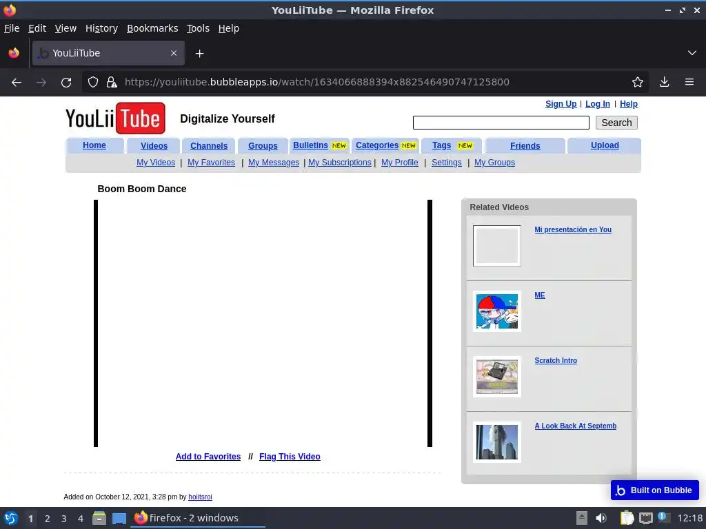
Task: Open My Subscriptions link
Action: (339, 163)
